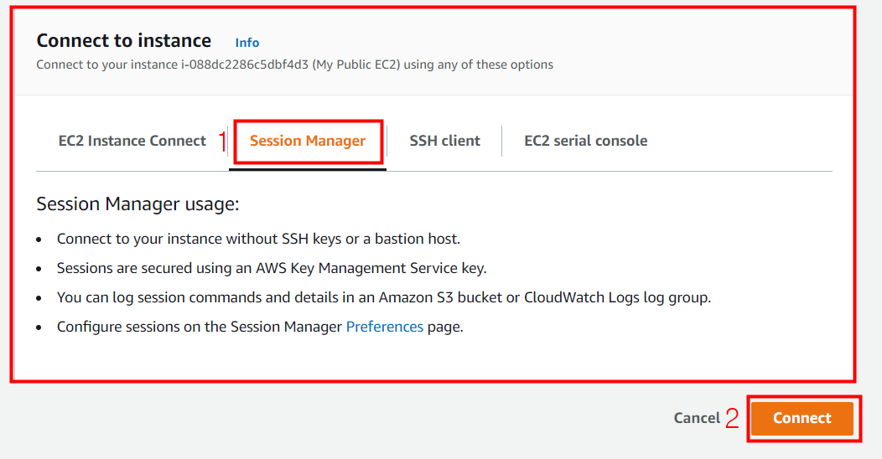The image size is (882, 459).
Task: Click the instance ID i-088dc2286c5dbf4d3 text
Action: [x=245, y=64]
